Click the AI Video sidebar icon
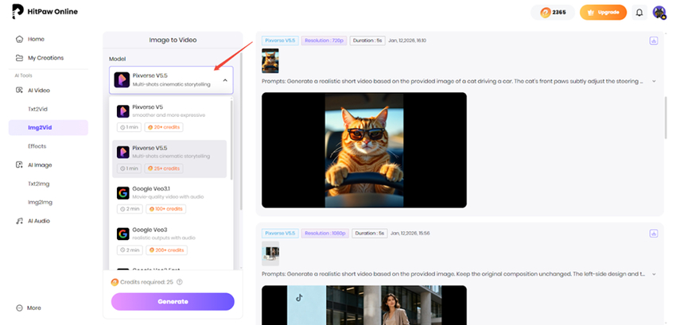Viewport: 680px width, 325px height. 19,90
